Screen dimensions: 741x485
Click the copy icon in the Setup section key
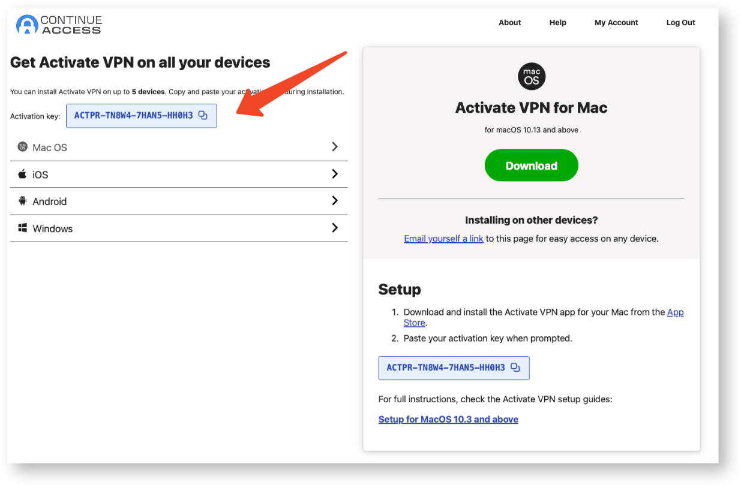pos(515,367)
